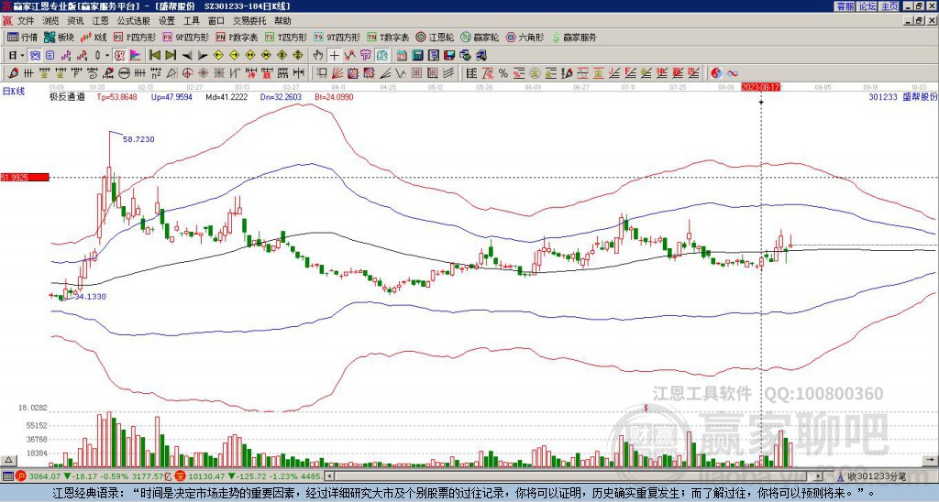Open the P数字表 number table
The width and height of the screenshot is (939, 502).
pyautogui.click(x=237, y=37)
